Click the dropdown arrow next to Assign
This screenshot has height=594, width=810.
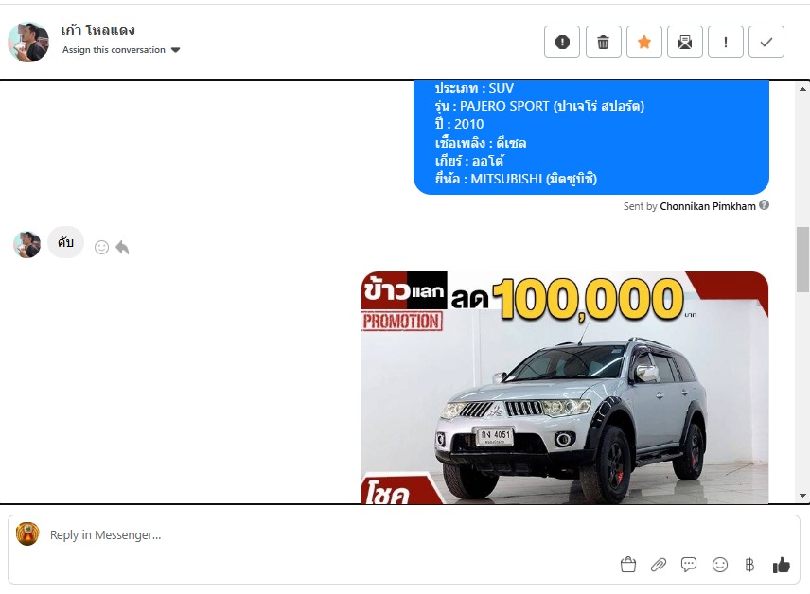176,50
